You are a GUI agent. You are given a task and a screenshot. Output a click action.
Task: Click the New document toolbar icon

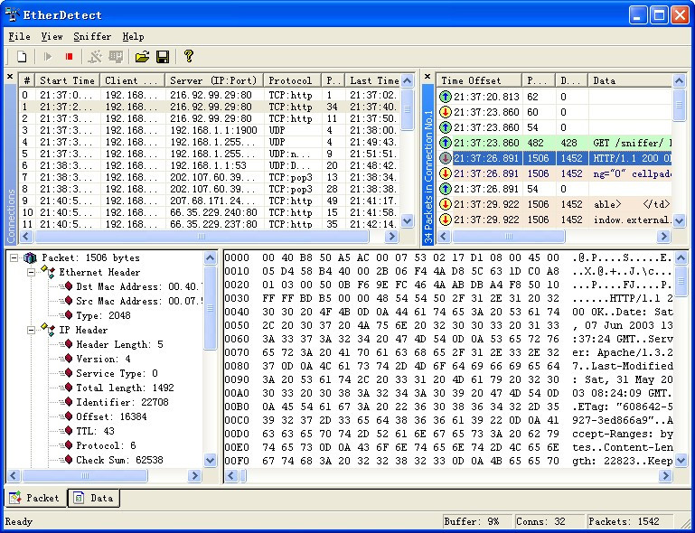point(22,57)
